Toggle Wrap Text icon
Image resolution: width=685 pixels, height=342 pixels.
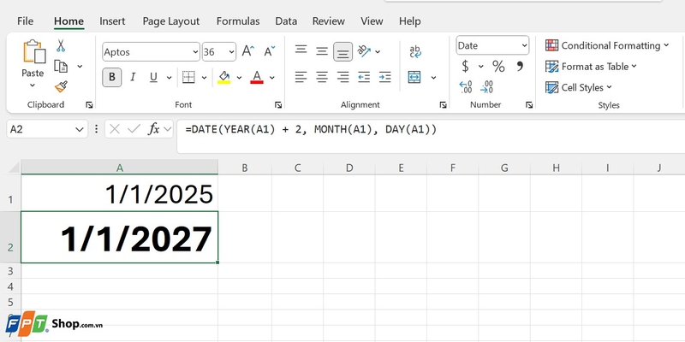(415, 51)
